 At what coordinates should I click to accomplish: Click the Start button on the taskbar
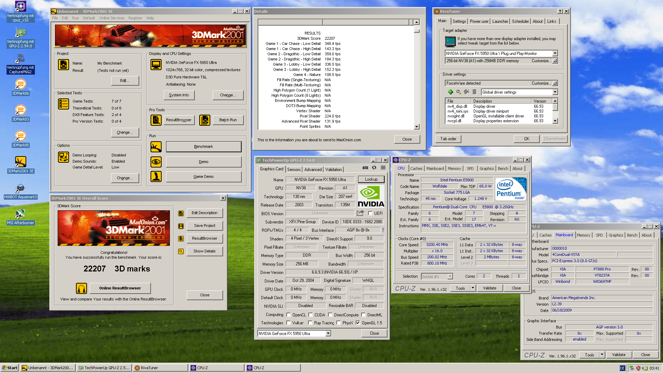pos(9,368)
